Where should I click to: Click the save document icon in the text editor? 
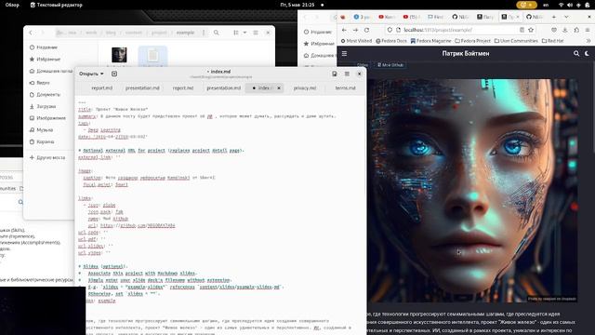coord(335,74)
